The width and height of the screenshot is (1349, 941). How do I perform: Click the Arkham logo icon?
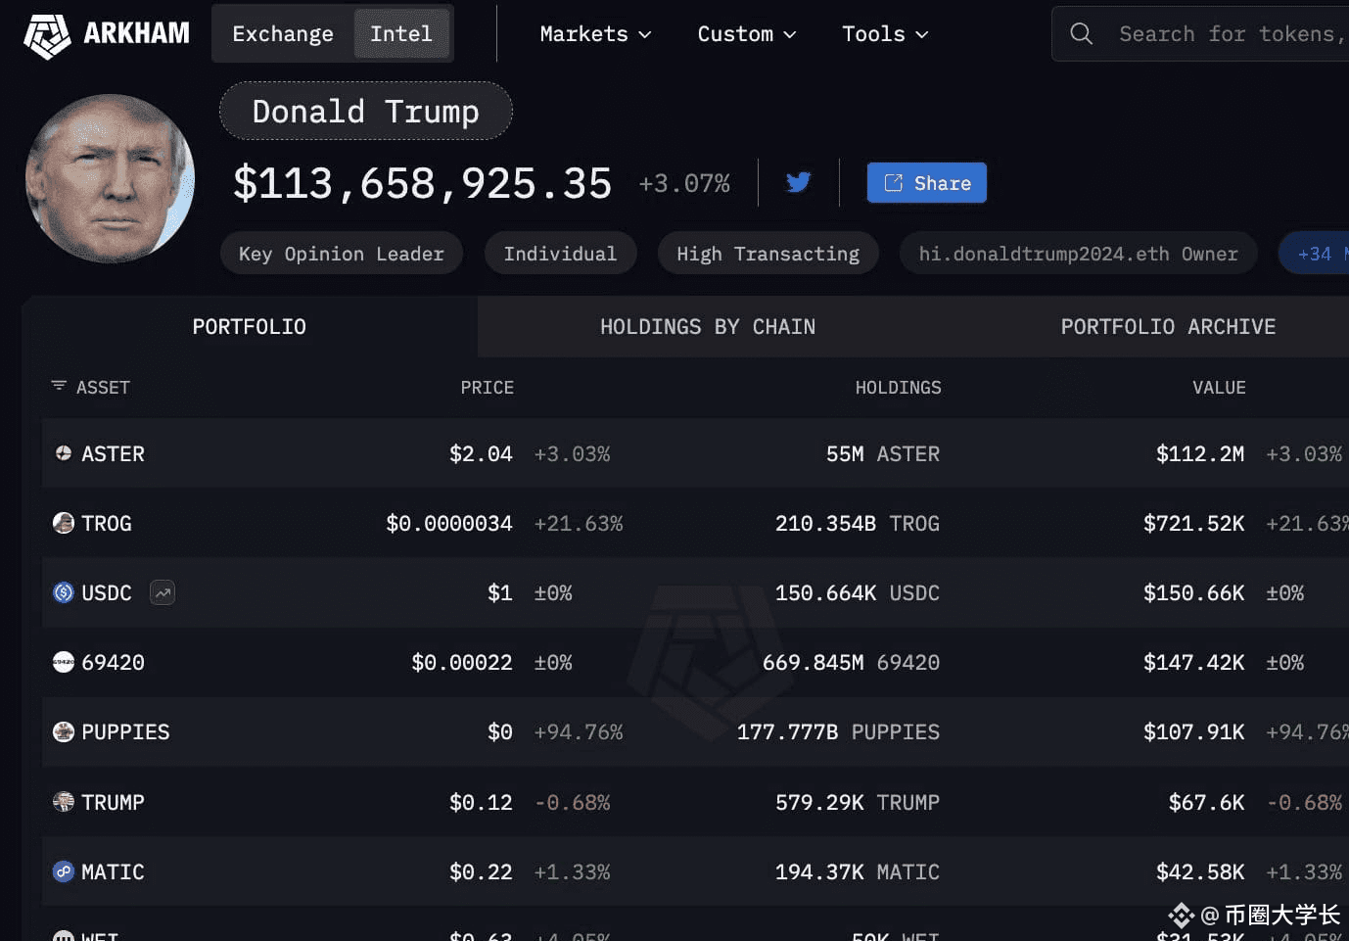point(47,36)
